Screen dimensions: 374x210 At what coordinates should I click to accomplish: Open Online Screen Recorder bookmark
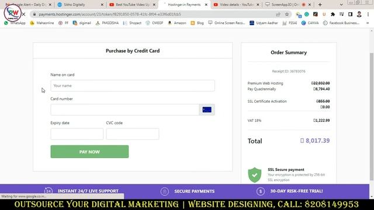click(227, 23)
